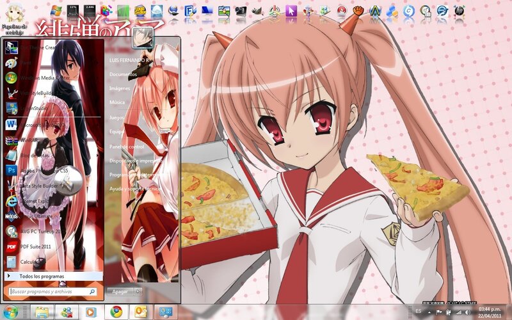Click the CPU usage meter in the dock
This screenshot has width=512, height=320.
(x=72, y=11)
